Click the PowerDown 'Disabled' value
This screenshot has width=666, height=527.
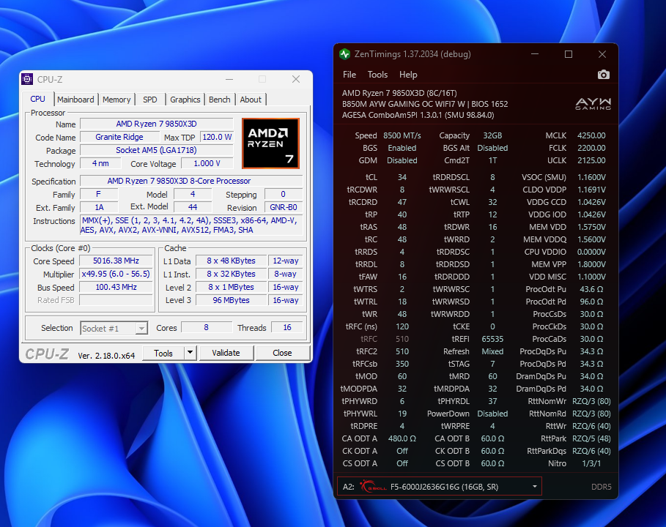coord(492,414)
